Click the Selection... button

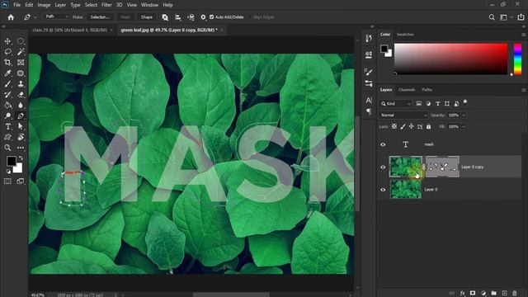point(100,17)
